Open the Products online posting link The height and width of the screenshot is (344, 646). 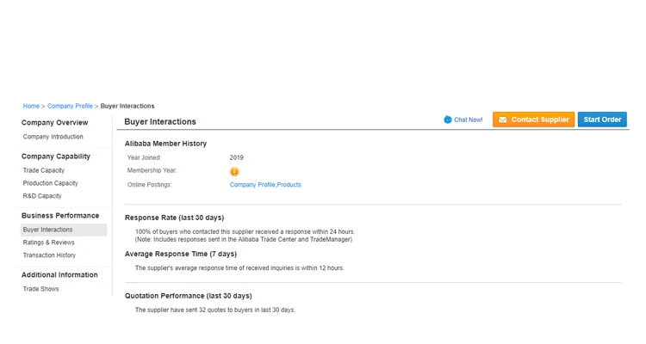289,185
